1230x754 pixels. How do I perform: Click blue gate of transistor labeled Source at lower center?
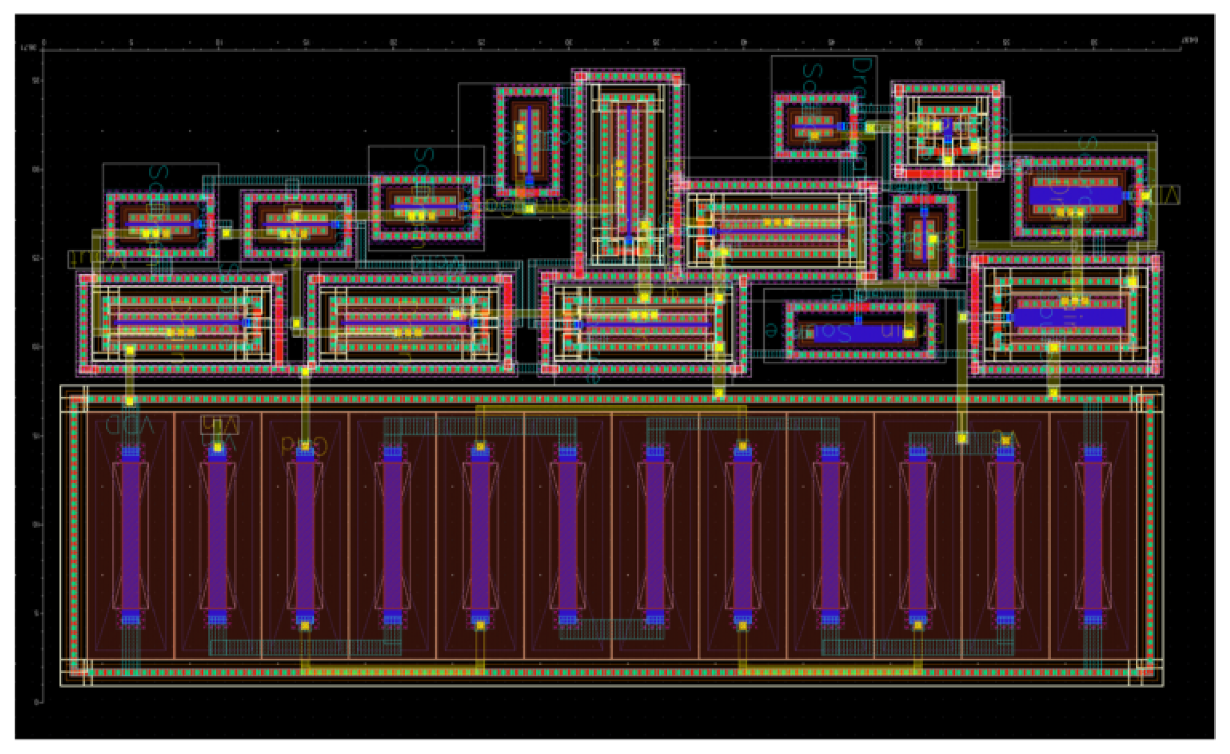(859, 333)
